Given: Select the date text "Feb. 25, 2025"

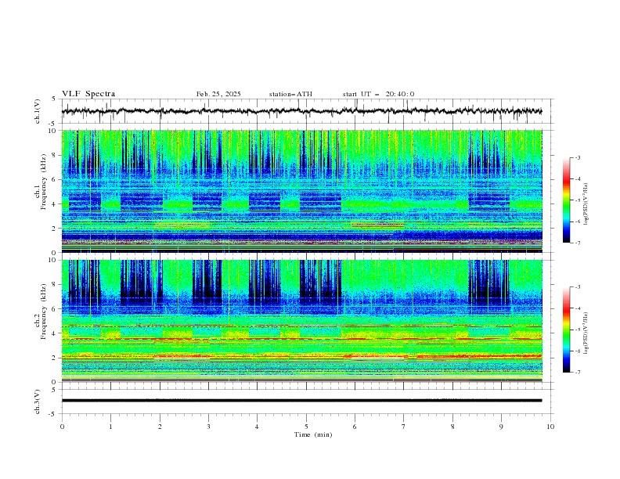Looking at the screenshot, I should [218, 94].
